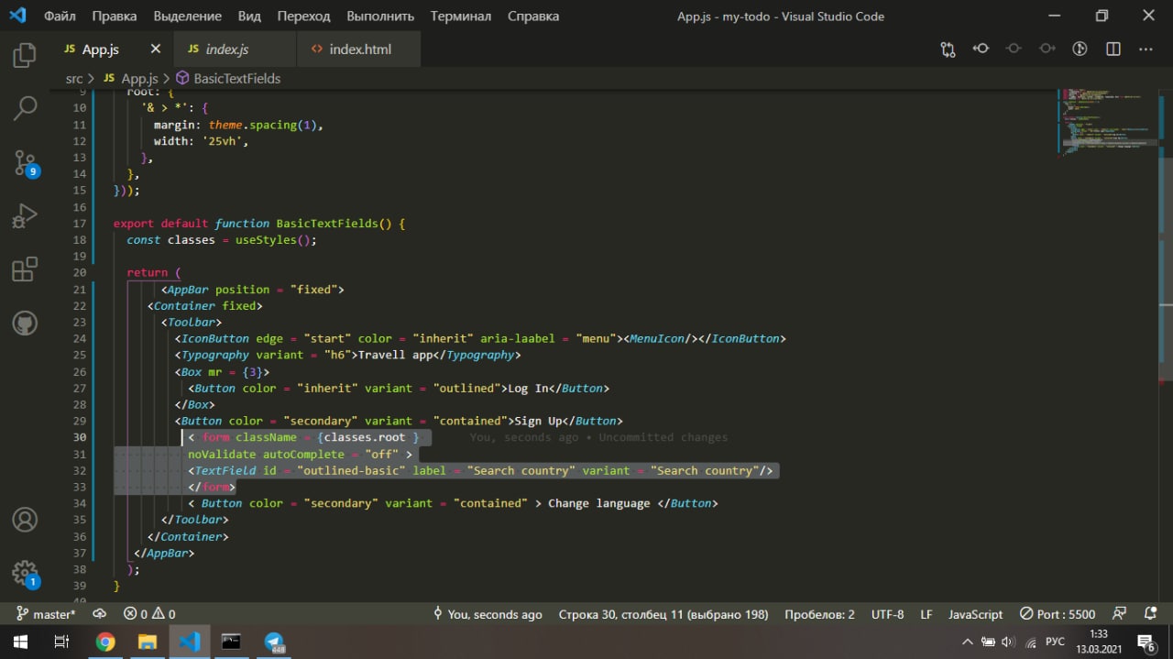Image resolution: width=1173 pixels, height=659 pixels.
Task: Open errors and warnings count in status bar
Action: [149, 614]
